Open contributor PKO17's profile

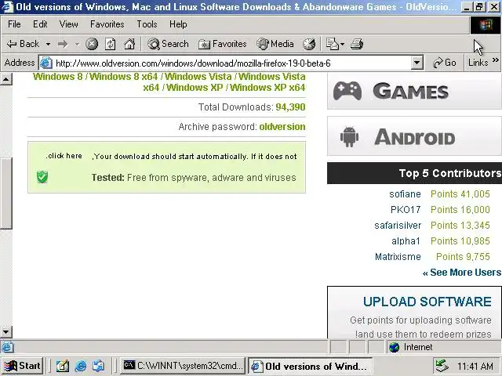tap(406, 210)
